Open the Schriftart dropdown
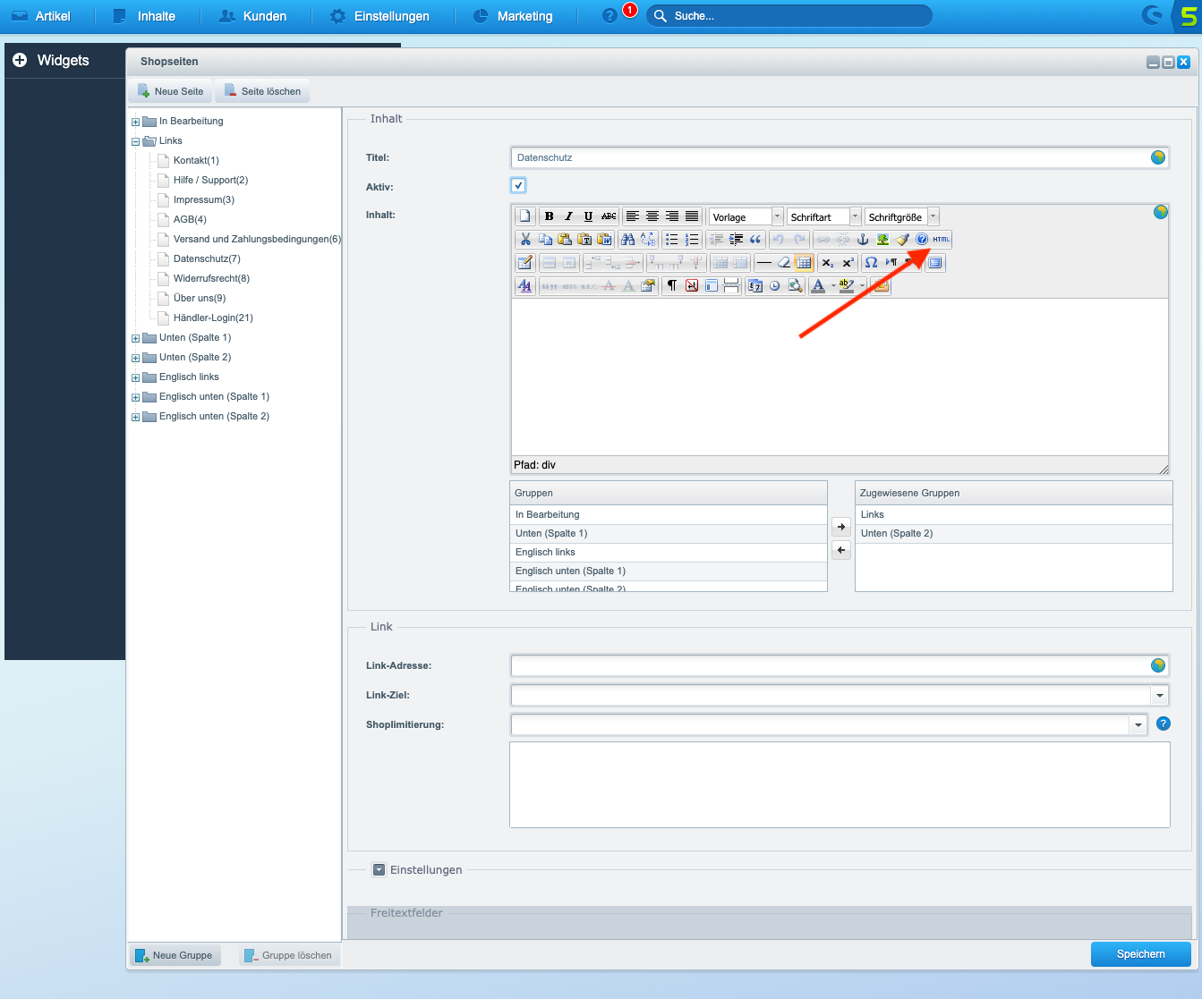The width and height of the screenshot is (1202, 999). [853, 216]
